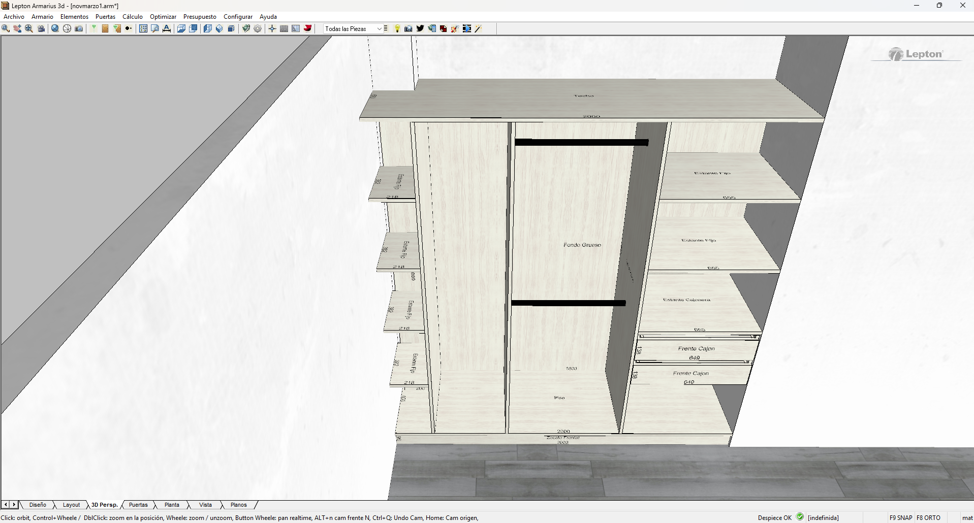Click the film strip play icon
Image resolution: width=974 pixels, height=523 pixels.
pos(467,28)
